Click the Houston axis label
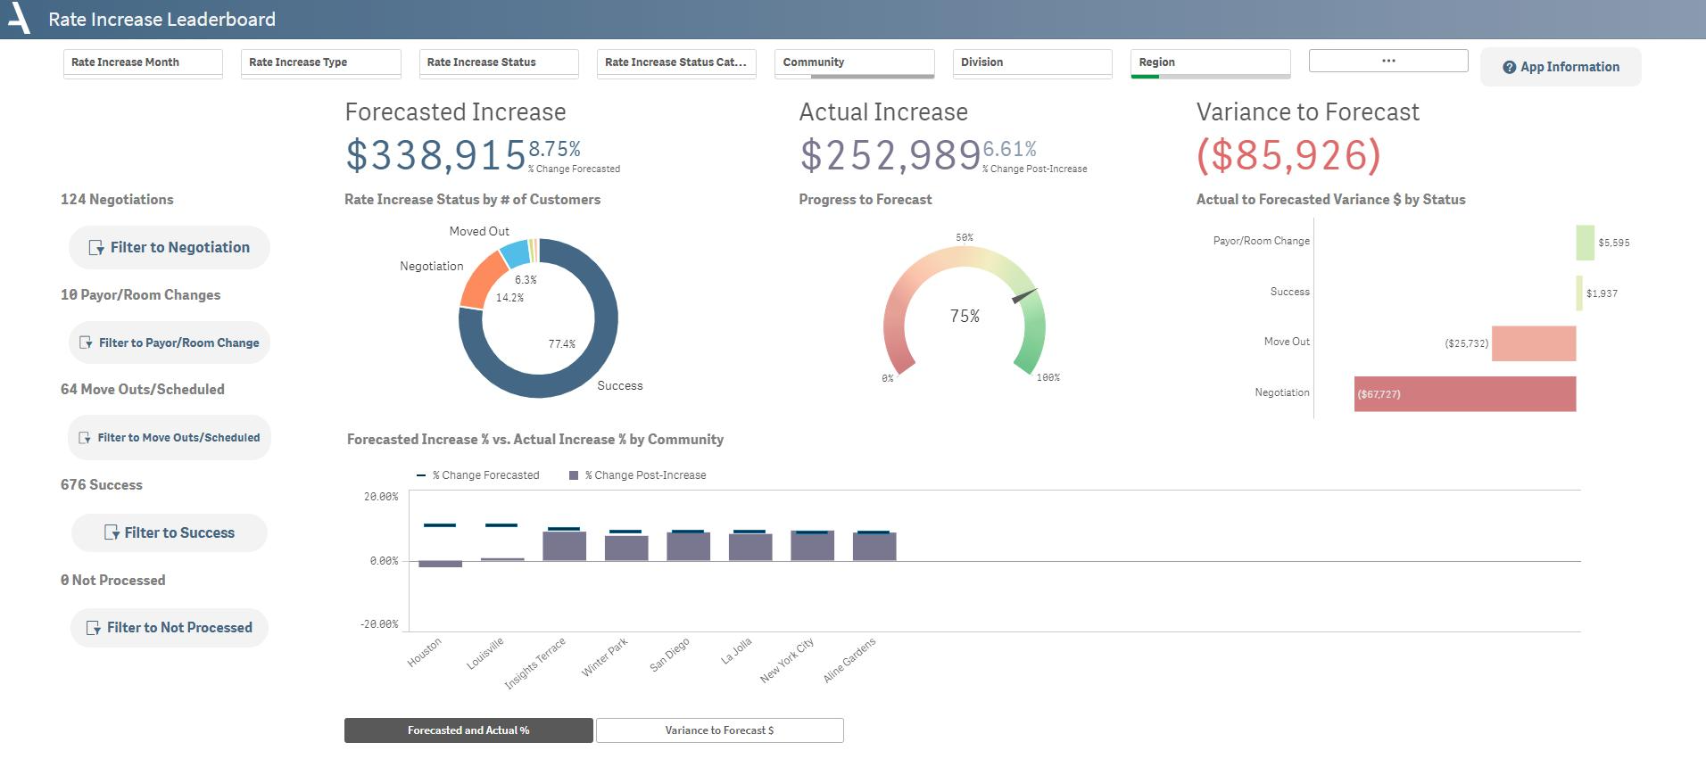The image size is (1706, 759). point(425,654)
